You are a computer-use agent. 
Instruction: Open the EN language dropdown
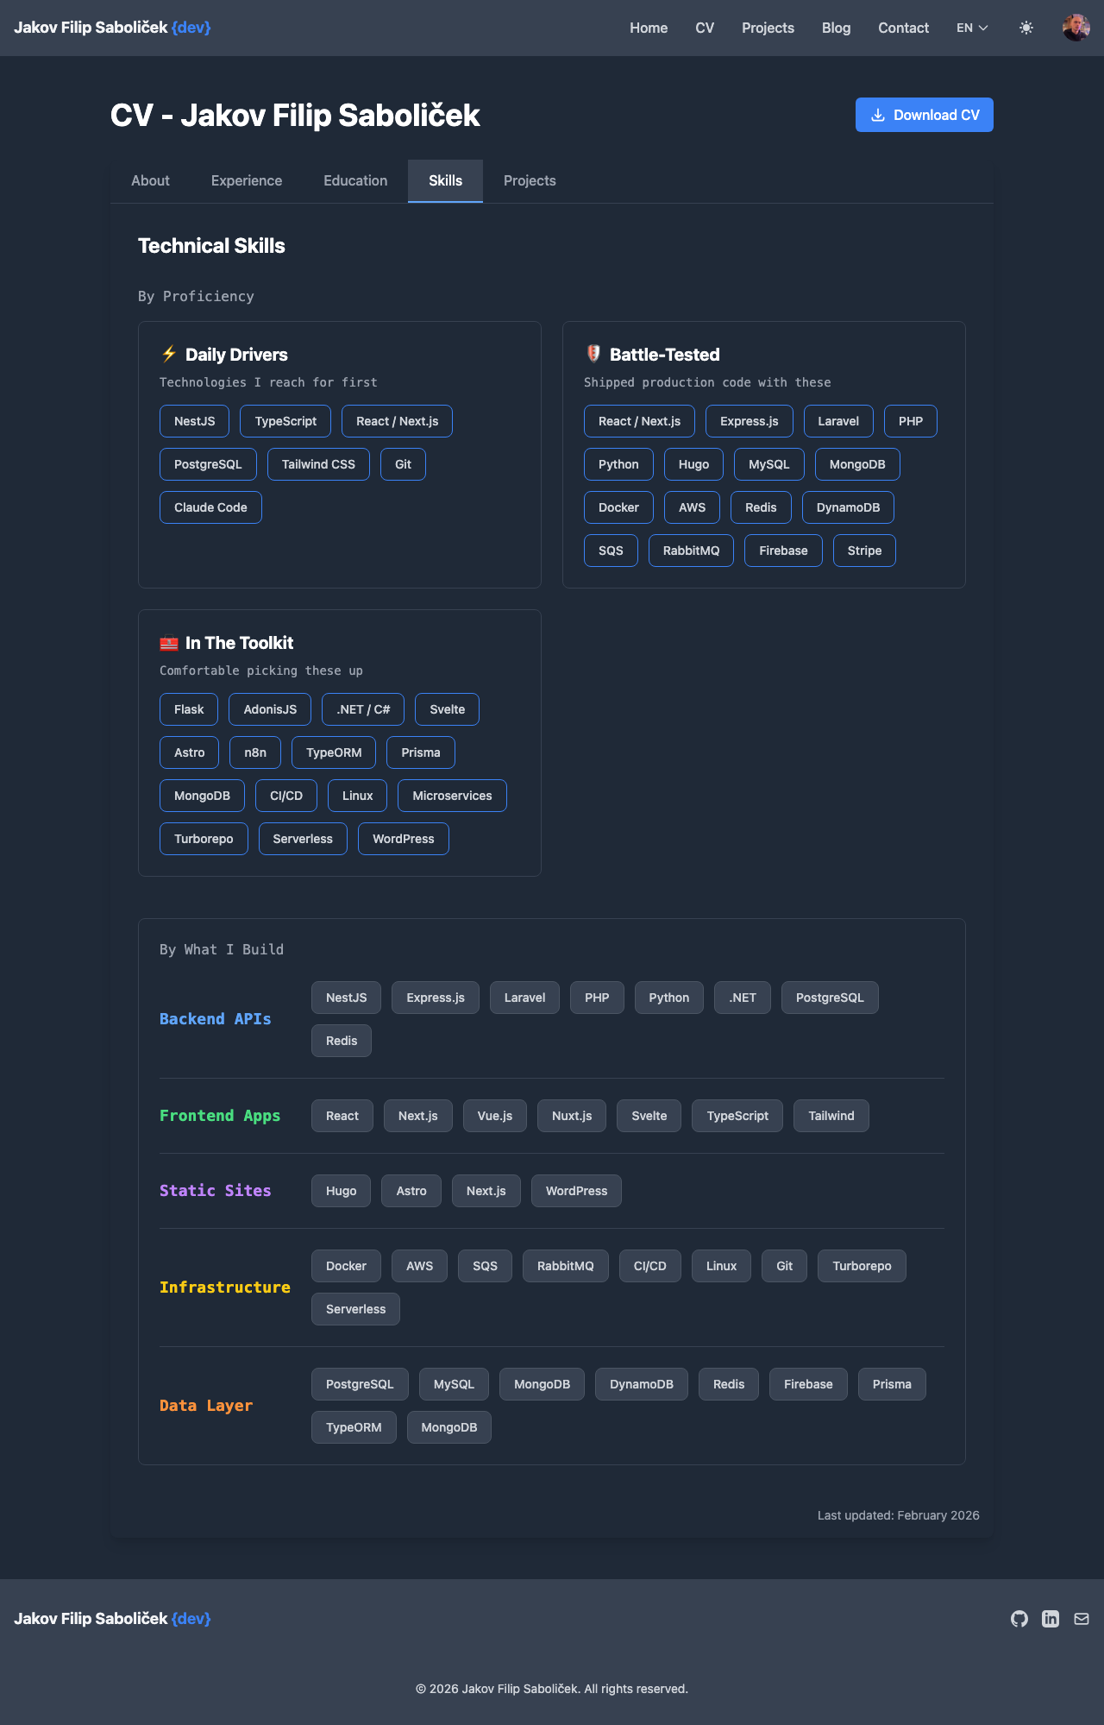pyautogui.click(x=972, y=28)
